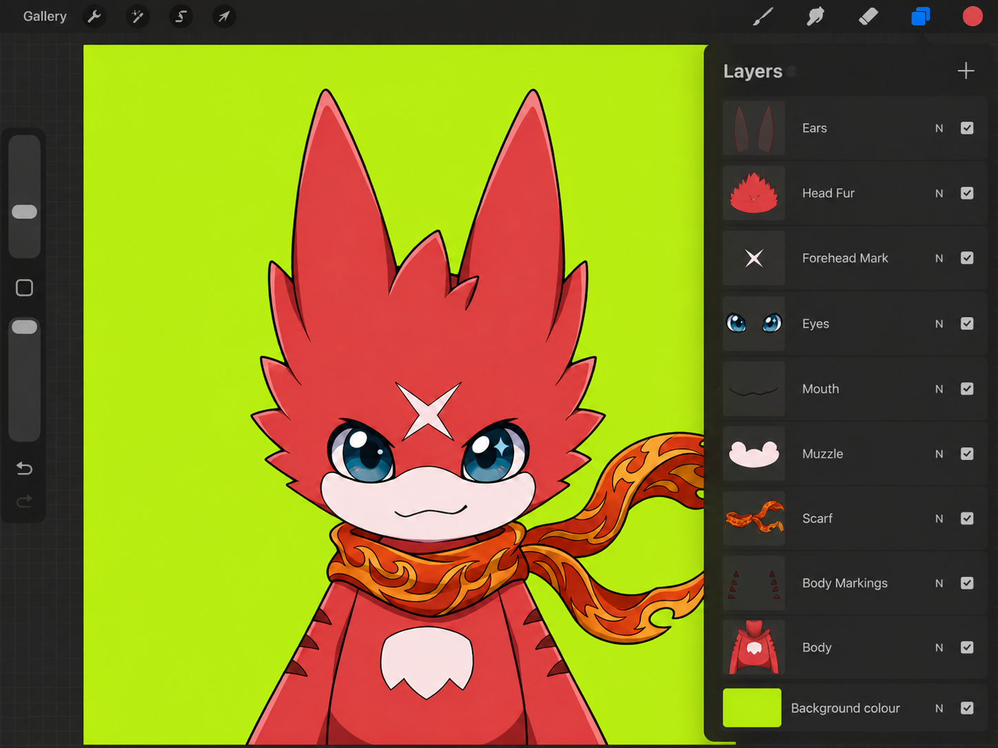
Task: Open the Adjustments magic wand menu
Action: click(138, 17)
